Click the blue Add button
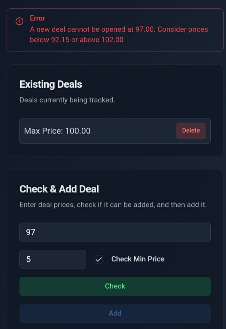The image size is (226, 329). [x=115, y=313]
